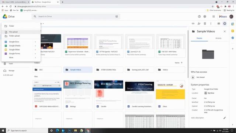Bookmark this page star icon
The height and width of the screenshot is (133, 236).
pos(212,7)
